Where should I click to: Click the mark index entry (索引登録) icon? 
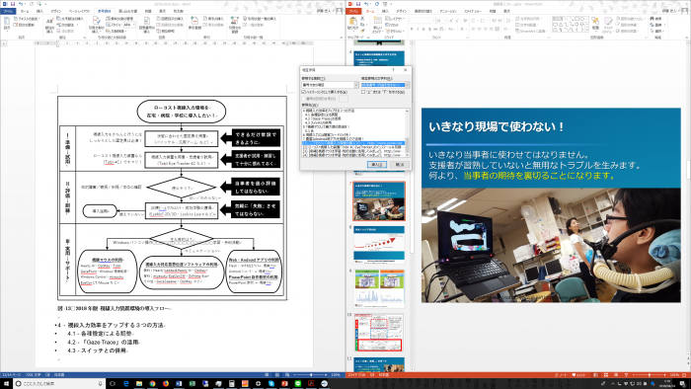pos(194,23)
